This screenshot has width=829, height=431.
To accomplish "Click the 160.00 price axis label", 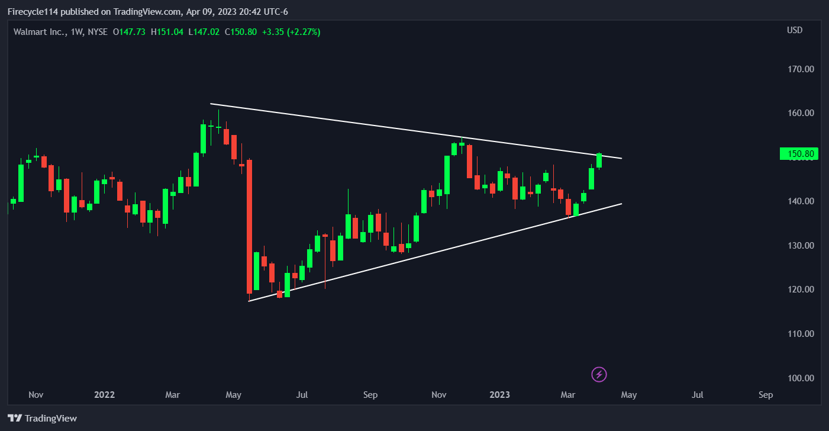I will click(x=801, y=113).
